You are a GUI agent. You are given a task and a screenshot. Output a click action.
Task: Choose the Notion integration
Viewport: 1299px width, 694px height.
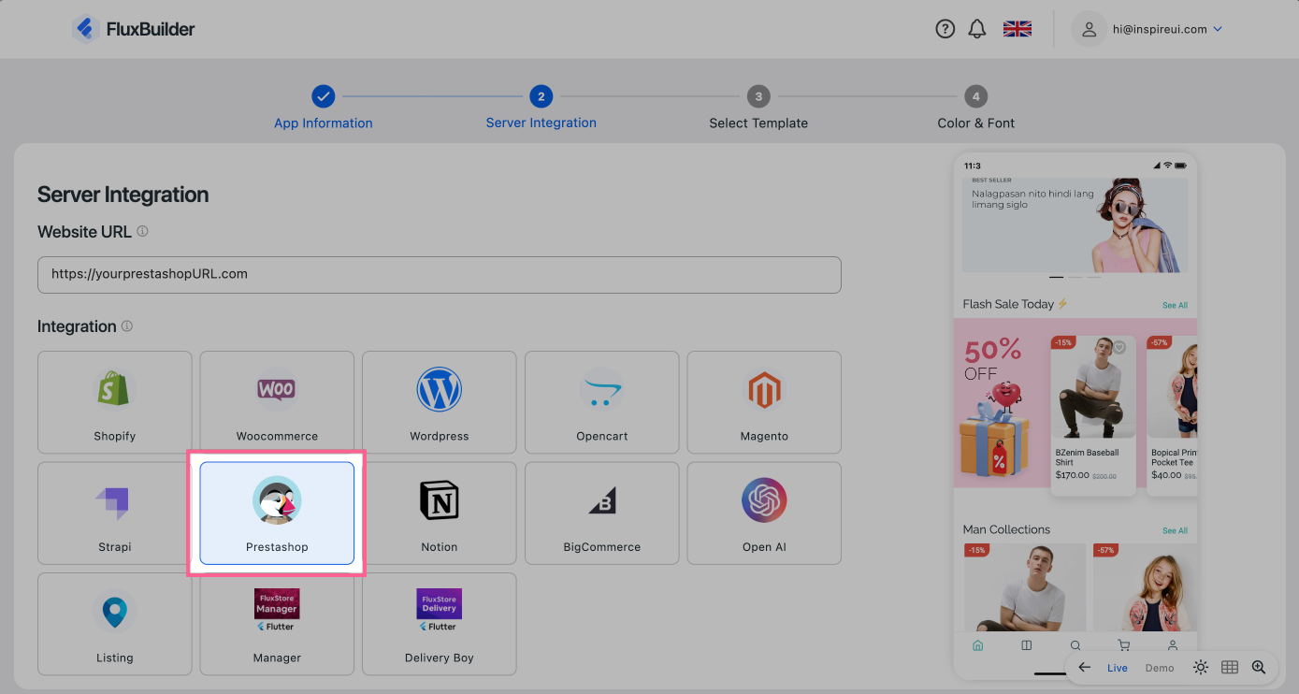point(439,513)
